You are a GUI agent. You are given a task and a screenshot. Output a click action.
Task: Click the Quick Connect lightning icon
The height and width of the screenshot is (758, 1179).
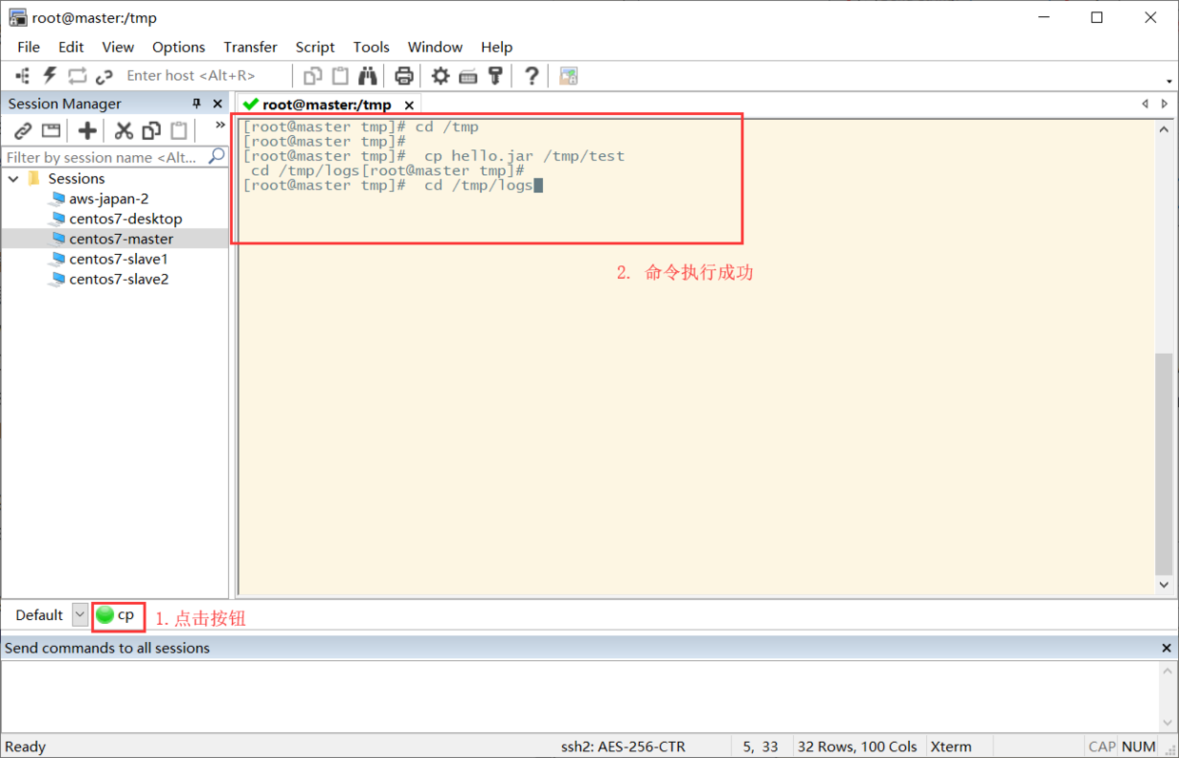49,76
